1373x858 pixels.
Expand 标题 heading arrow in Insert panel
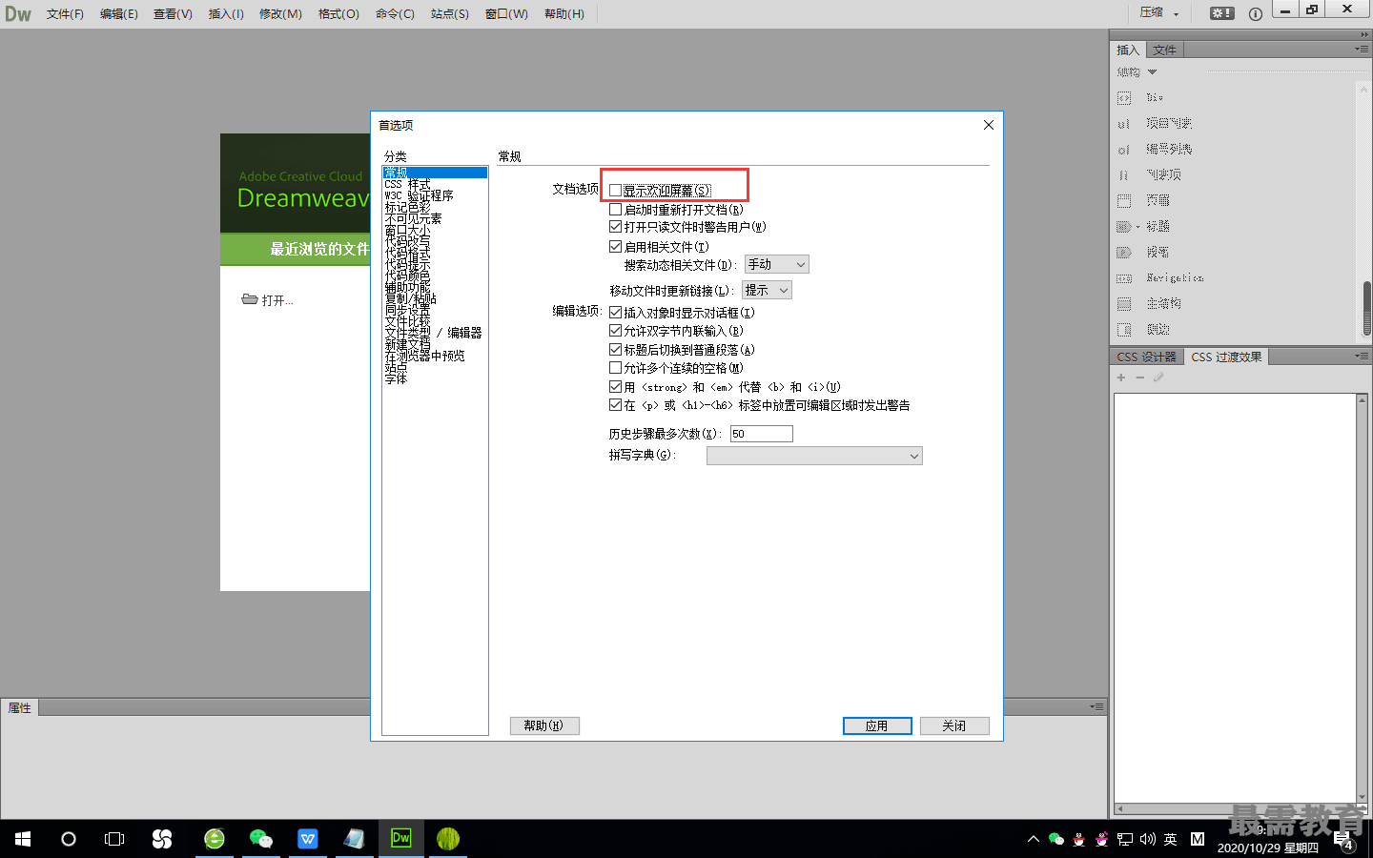(x=1137, y=227)
